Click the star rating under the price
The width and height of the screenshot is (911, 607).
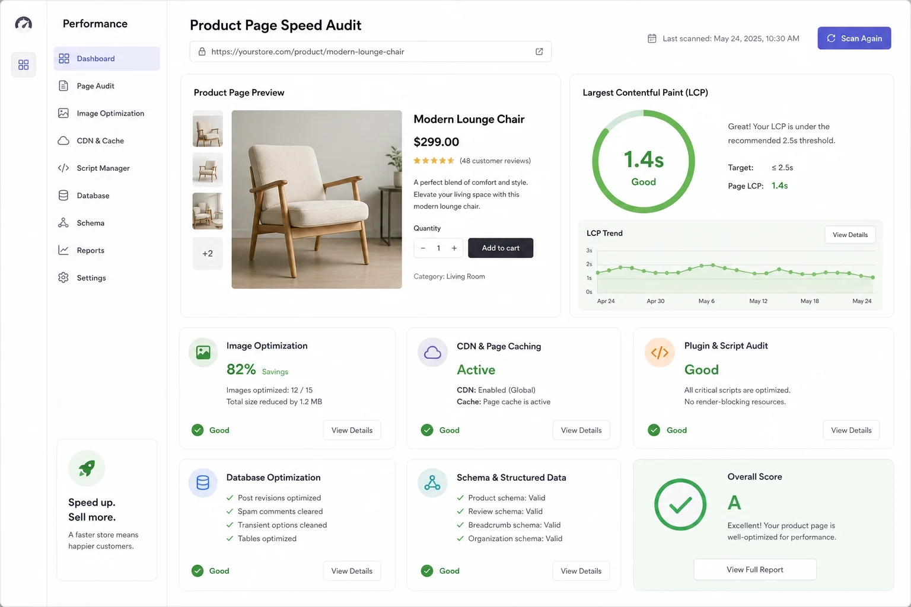click(x=434, y=161)
